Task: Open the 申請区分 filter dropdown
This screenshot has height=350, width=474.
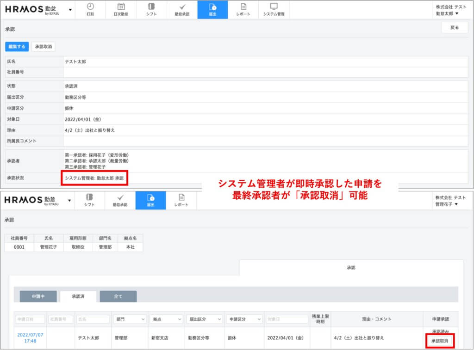Action: click(244, 319)
